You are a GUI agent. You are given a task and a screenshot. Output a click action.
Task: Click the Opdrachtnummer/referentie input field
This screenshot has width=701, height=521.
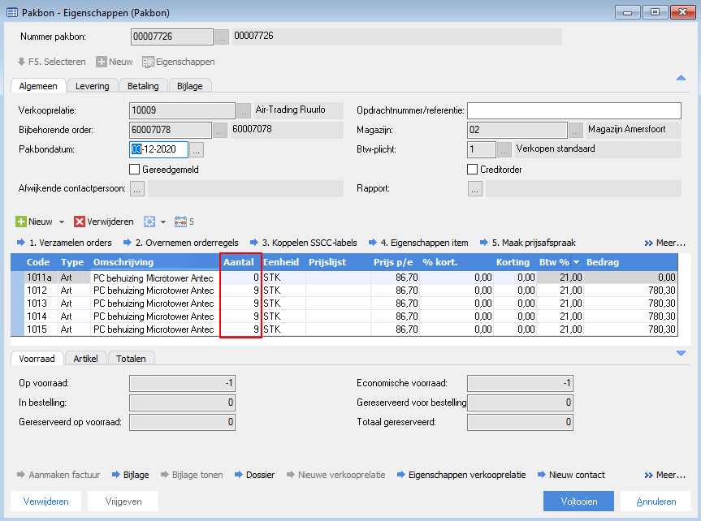(573, 110)
